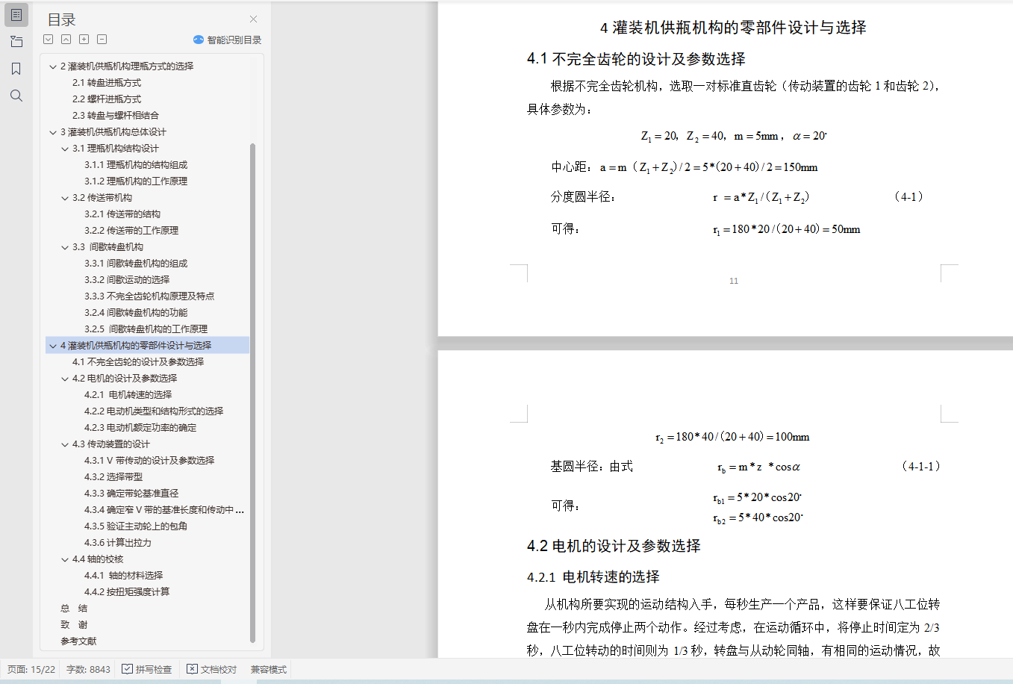Go to 4.3.4 确定窄 V 带的基准长度和传动中
Screen dimensions: 1013x684
(x=164, y=510)
